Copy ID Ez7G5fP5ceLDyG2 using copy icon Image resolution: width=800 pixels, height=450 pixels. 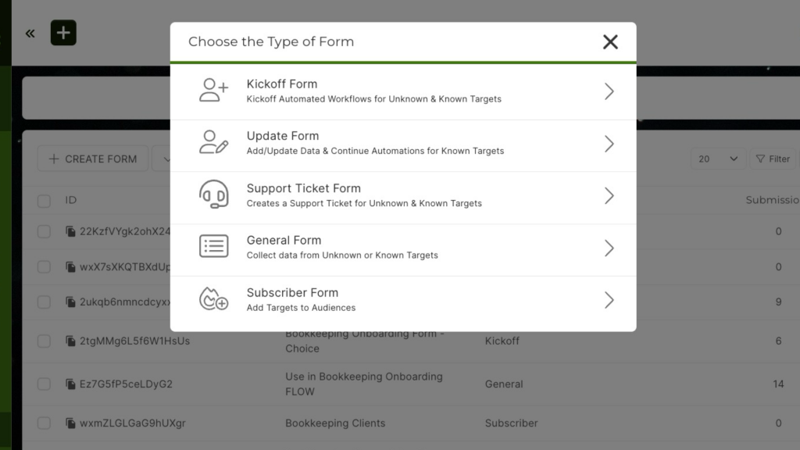click(x=70, y=384)
